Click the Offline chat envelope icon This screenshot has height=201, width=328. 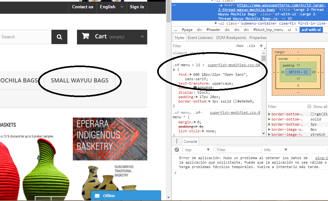coord(97,196)
